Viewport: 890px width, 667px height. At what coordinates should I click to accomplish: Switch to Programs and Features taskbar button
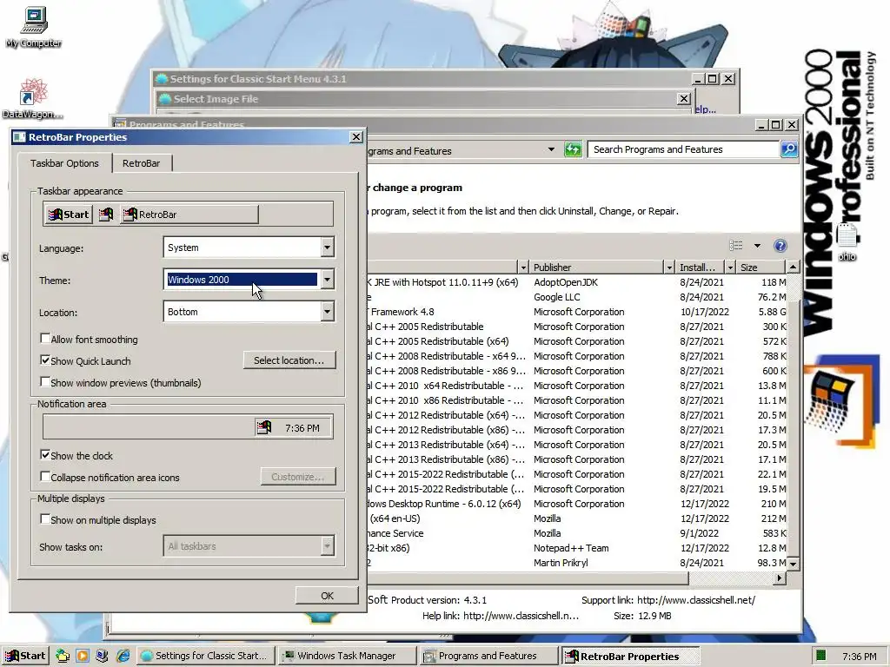pyautogui.click(x=489, y=656)
